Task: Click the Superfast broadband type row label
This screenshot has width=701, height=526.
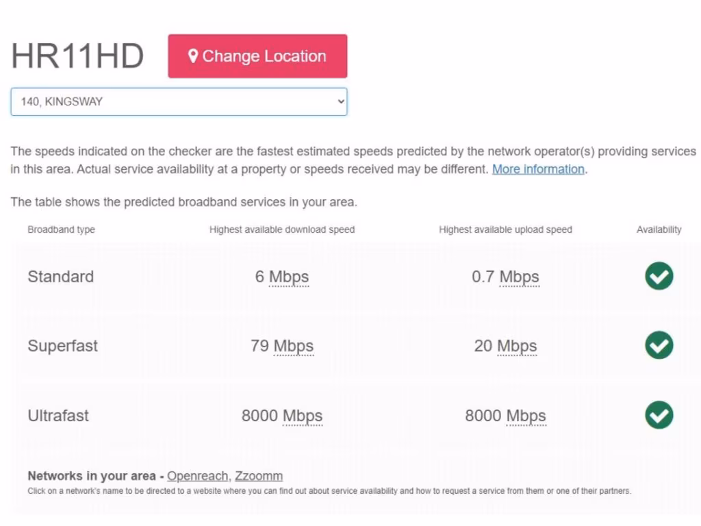Action: tap(62, 346)
